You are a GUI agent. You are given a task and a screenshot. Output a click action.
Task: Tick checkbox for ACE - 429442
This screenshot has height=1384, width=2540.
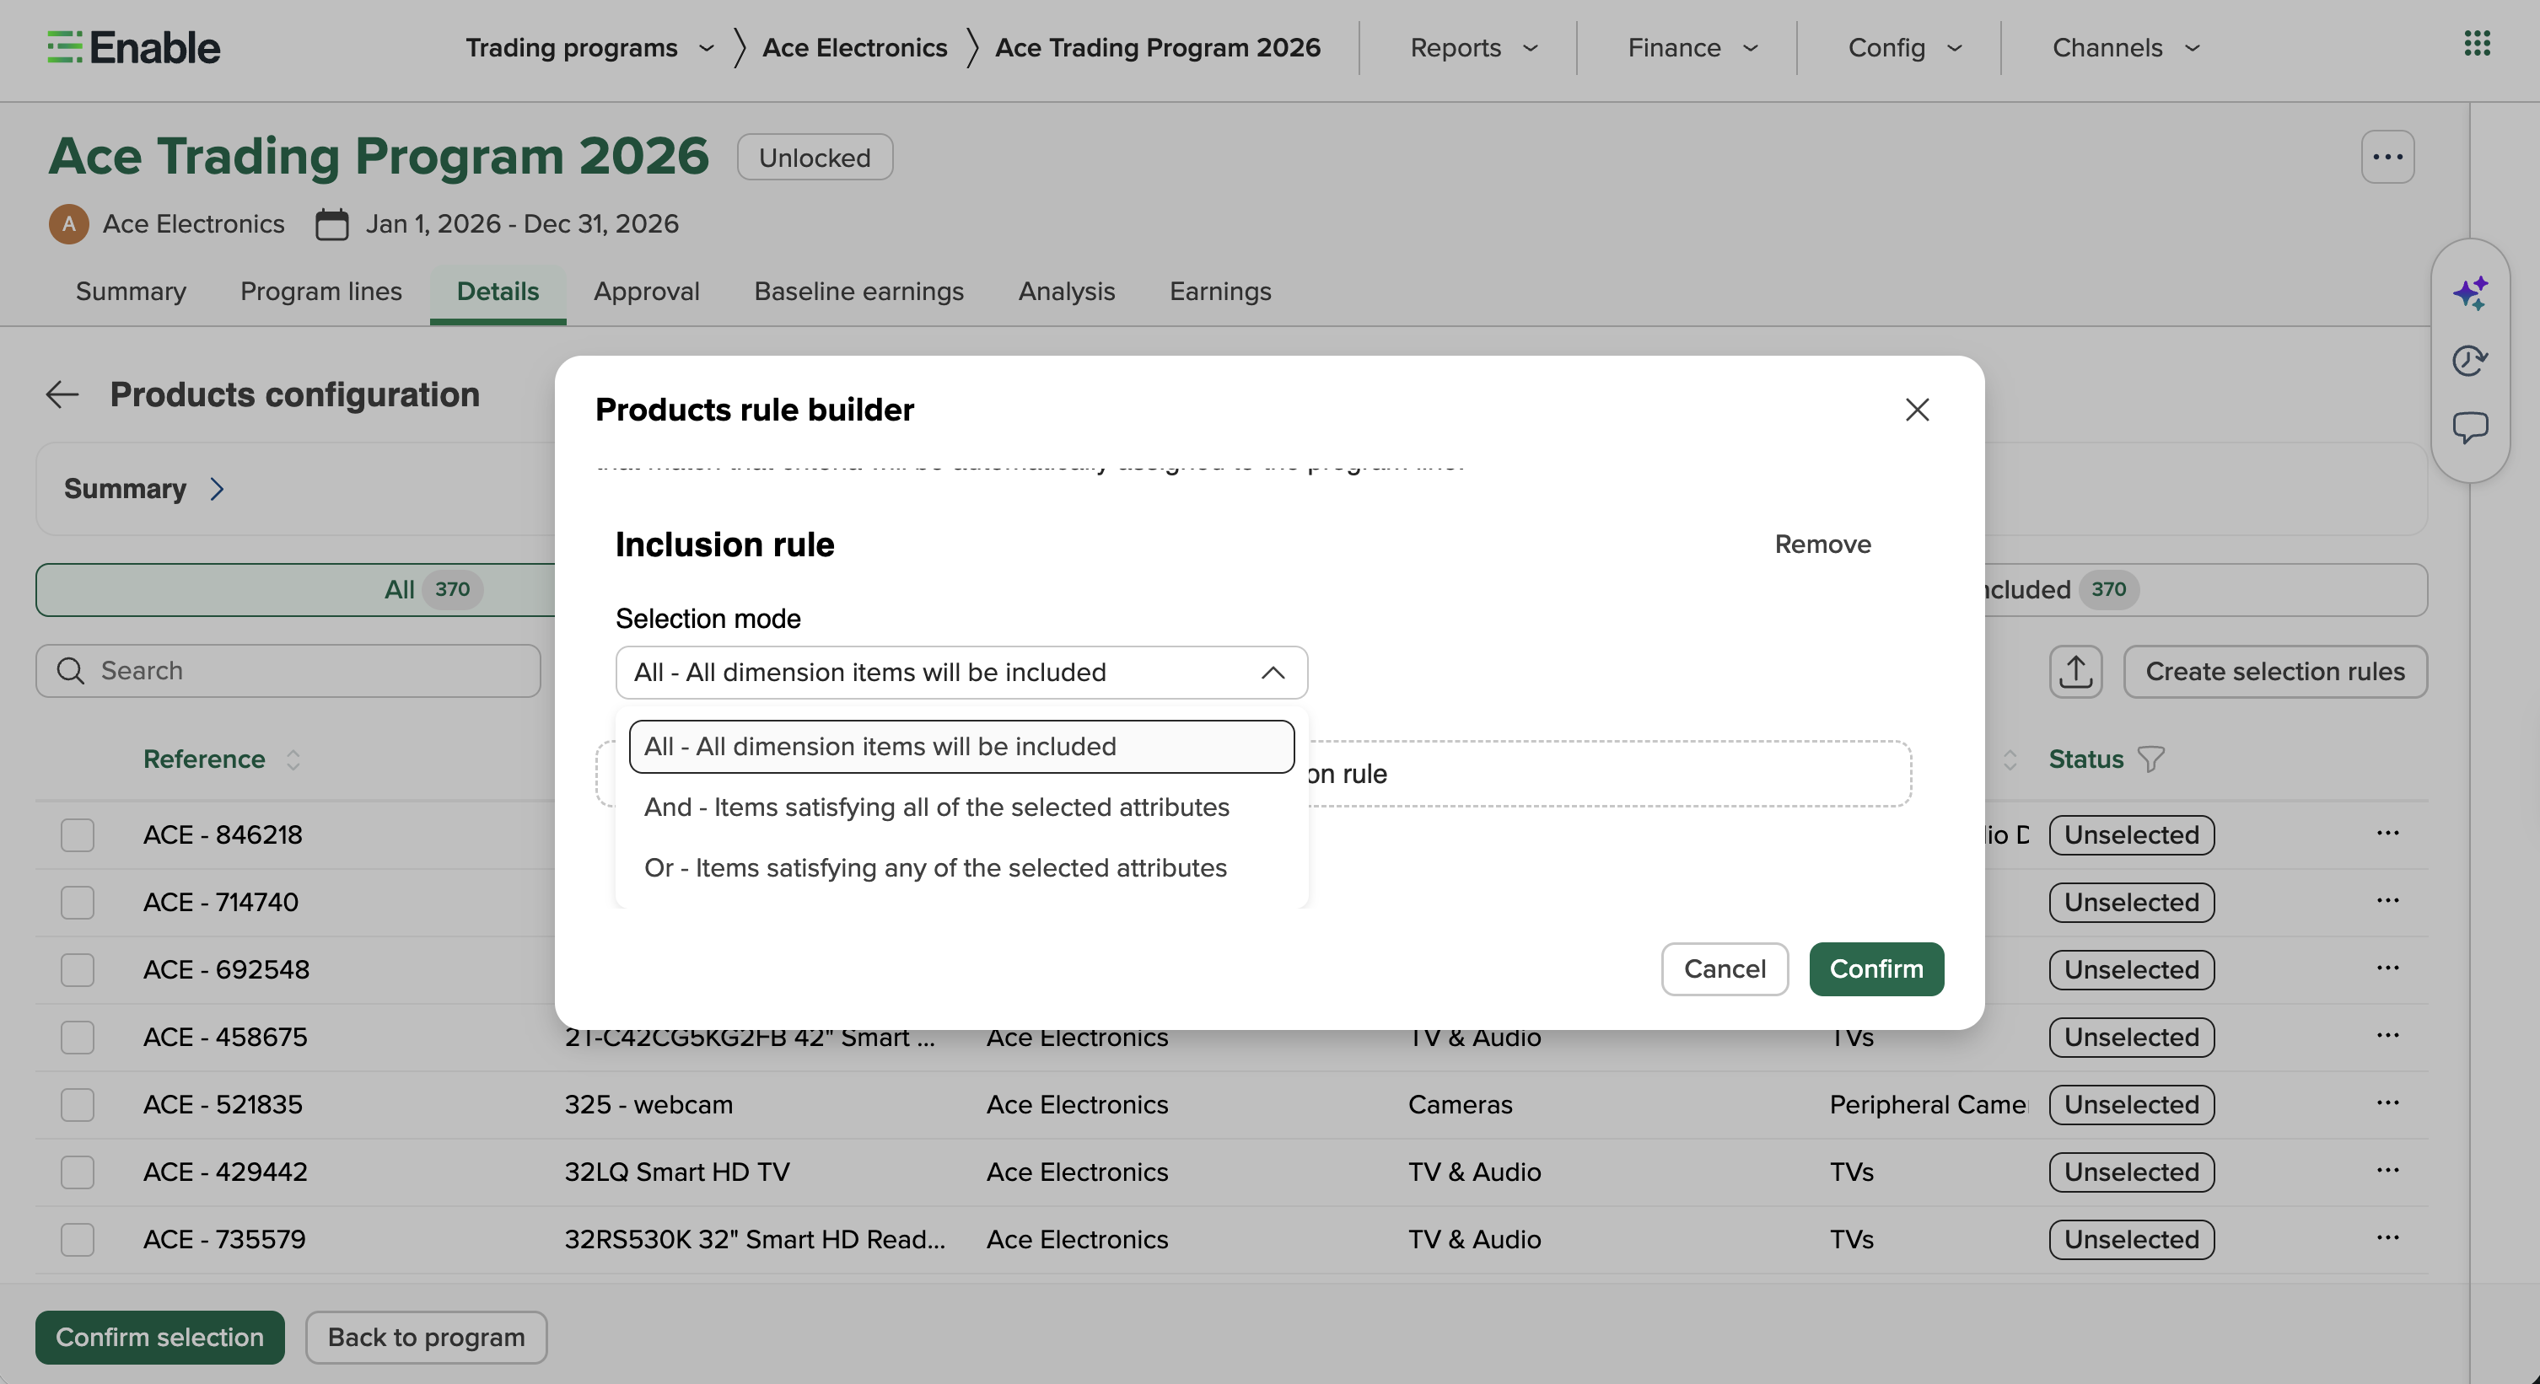pos(77,1172)
